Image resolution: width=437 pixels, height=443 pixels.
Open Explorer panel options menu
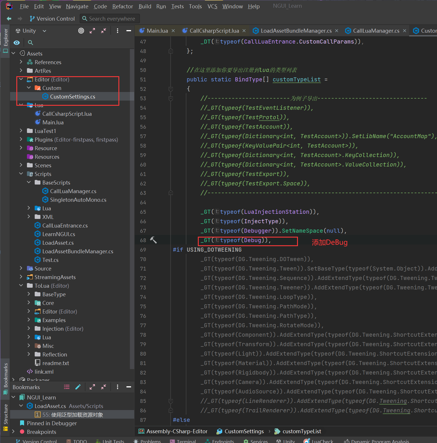click(x=118, y=31)
